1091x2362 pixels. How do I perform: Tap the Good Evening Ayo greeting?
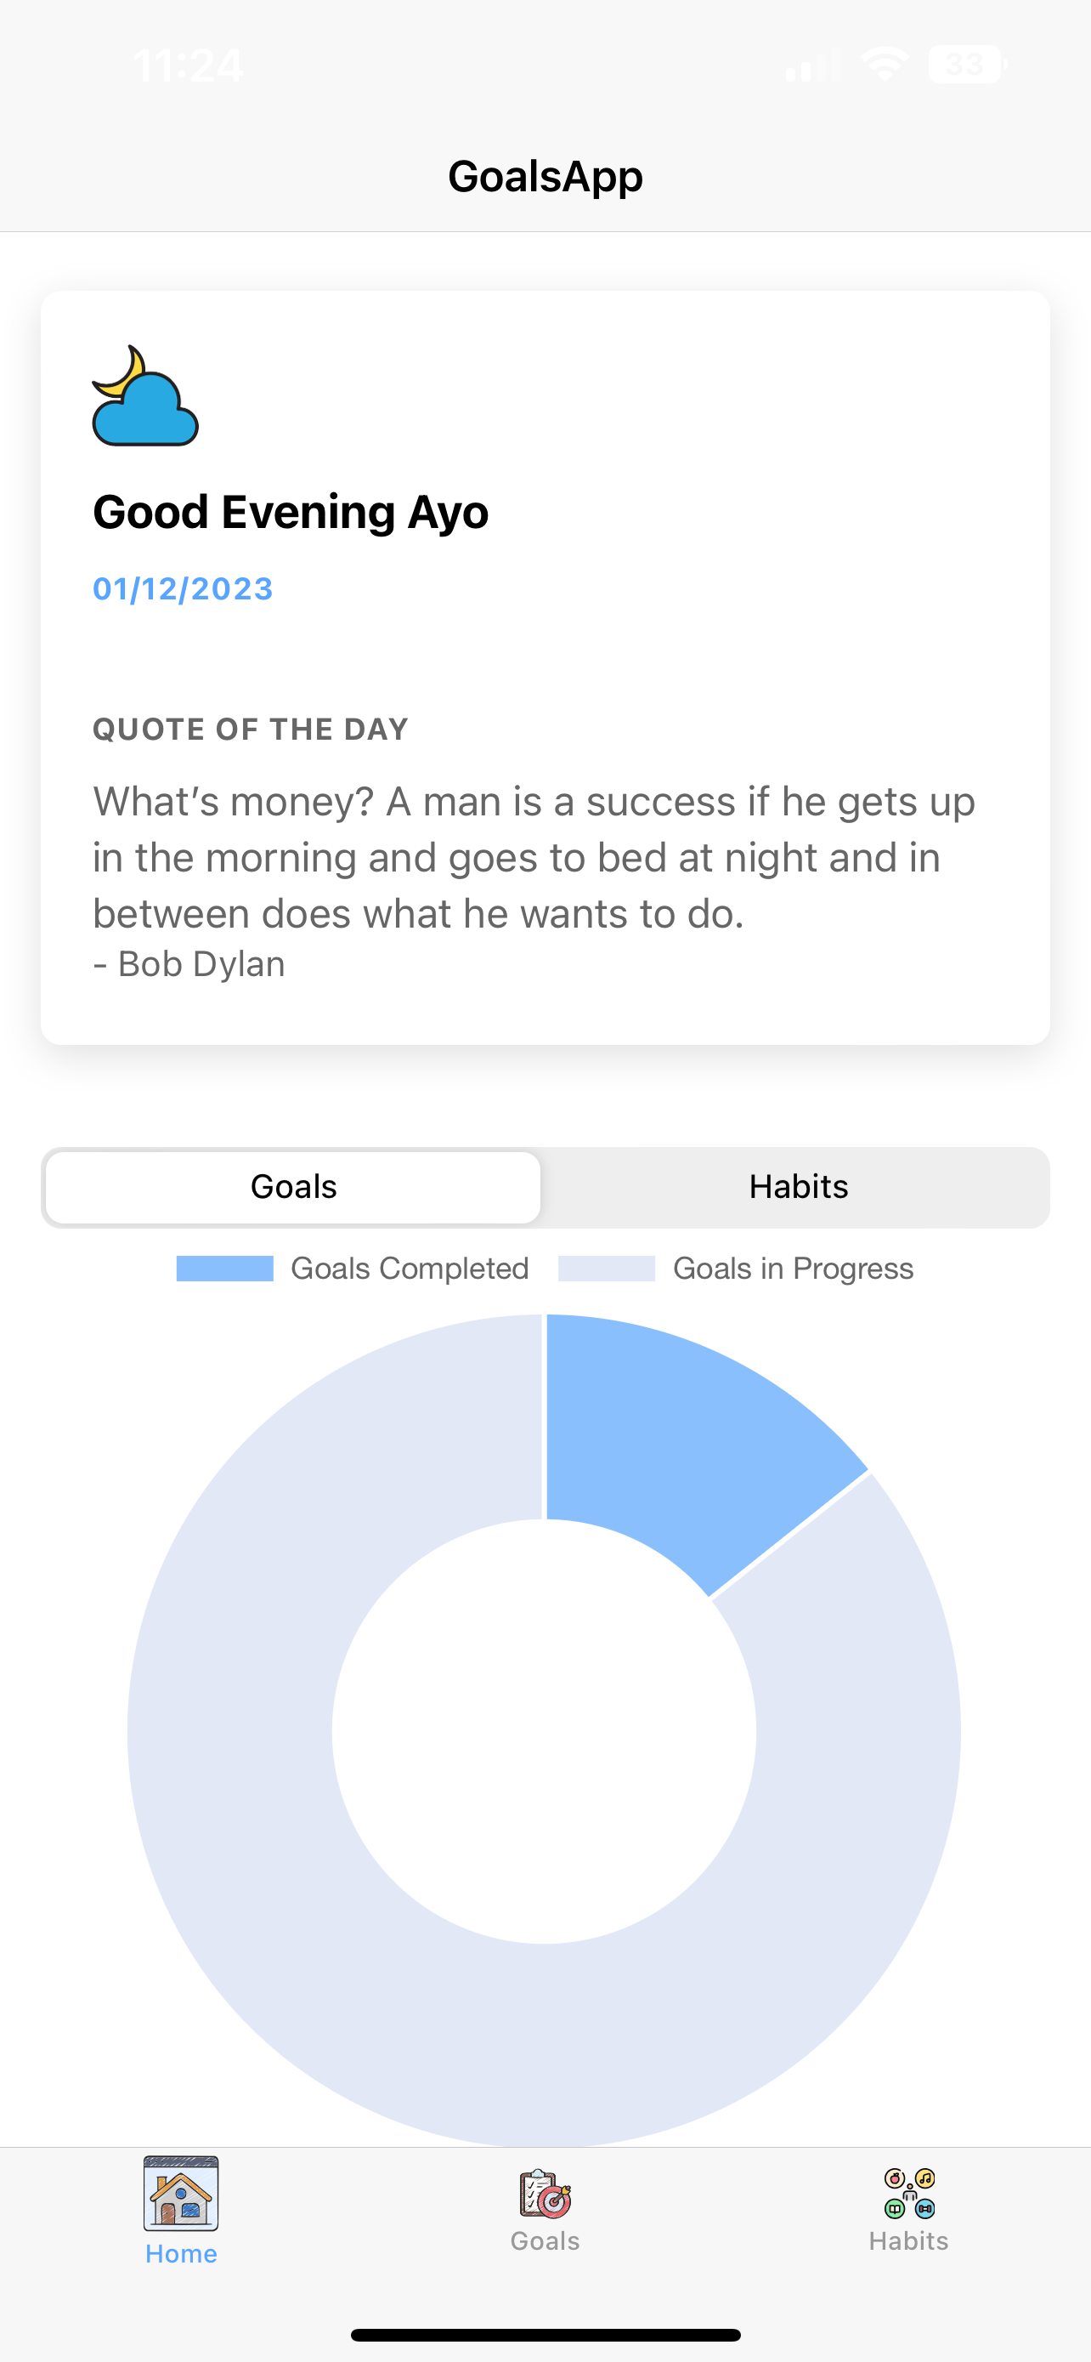point(291,511)
